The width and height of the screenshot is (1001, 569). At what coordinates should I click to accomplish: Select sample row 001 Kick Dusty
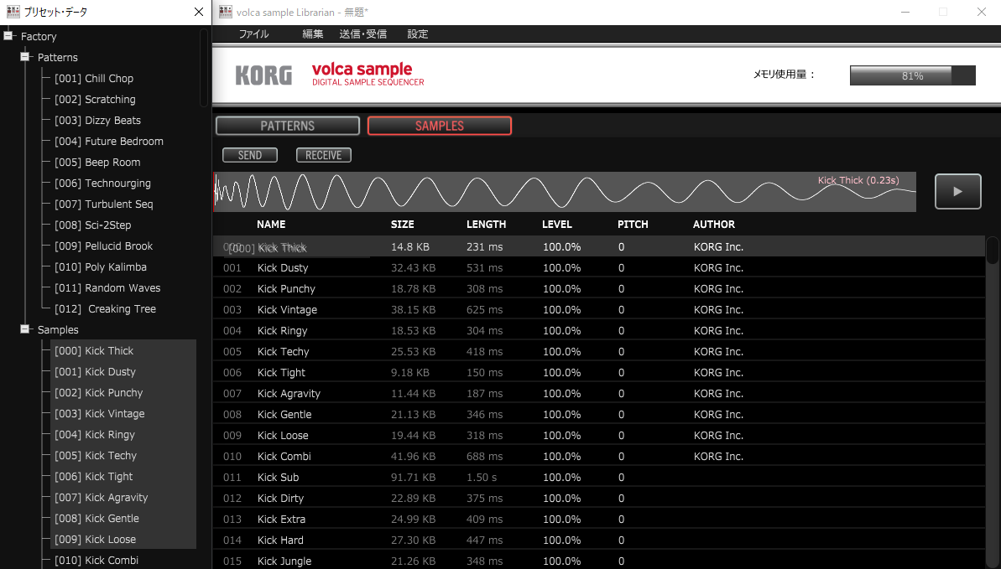[599, 268]
